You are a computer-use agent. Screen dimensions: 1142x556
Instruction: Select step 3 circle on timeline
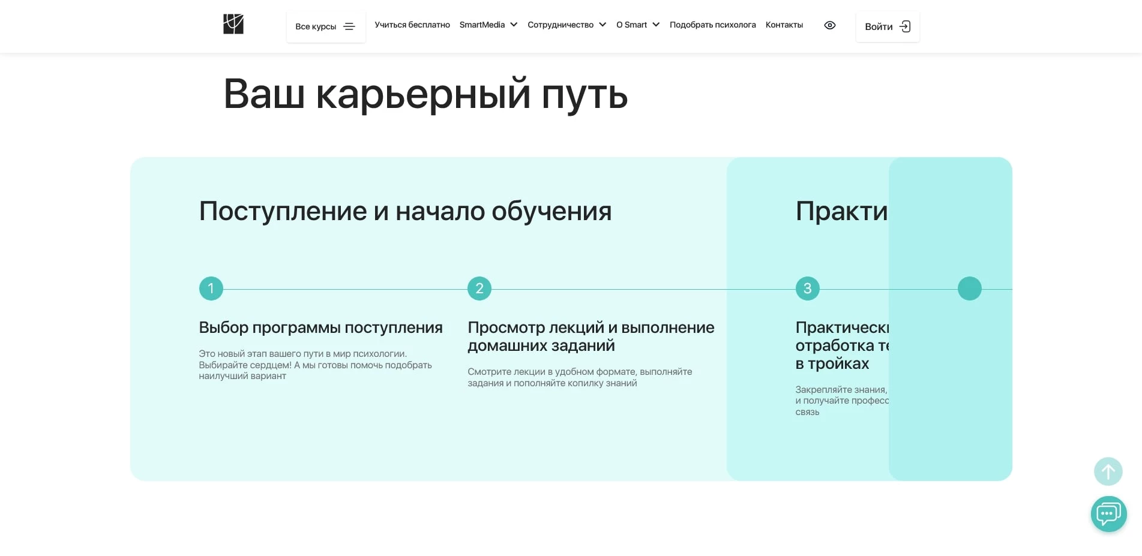click(807, 288)
